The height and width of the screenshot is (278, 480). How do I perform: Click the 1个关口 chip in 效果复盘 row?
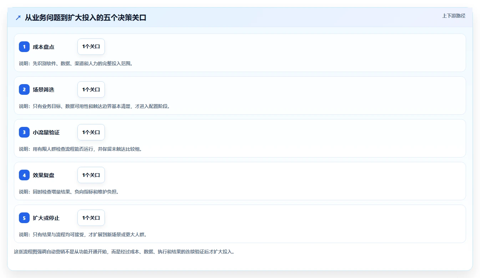[x=91, y=175]
